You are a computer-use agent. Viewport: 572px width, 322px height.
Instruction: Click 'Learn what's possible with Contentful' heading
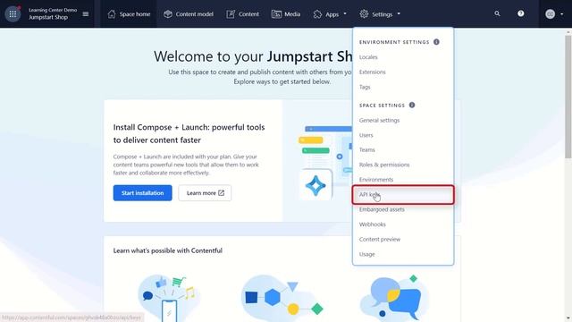168,250
